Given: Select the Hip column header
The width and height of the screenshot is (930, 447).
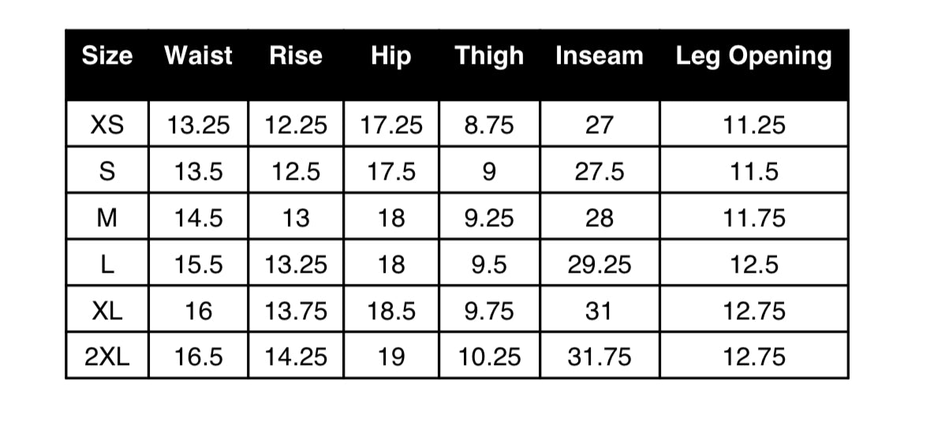Looking at the screenshot, I should click(391, 56).
